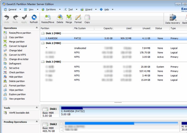This screenshot has height=133, width=187.
Task: Click the WinPE bootable disk icon
Action: tap(5, 113)
